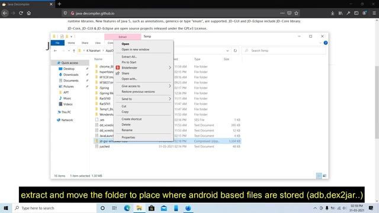
Task: Open Firefox hamburger menu
Action: point(374,13)
